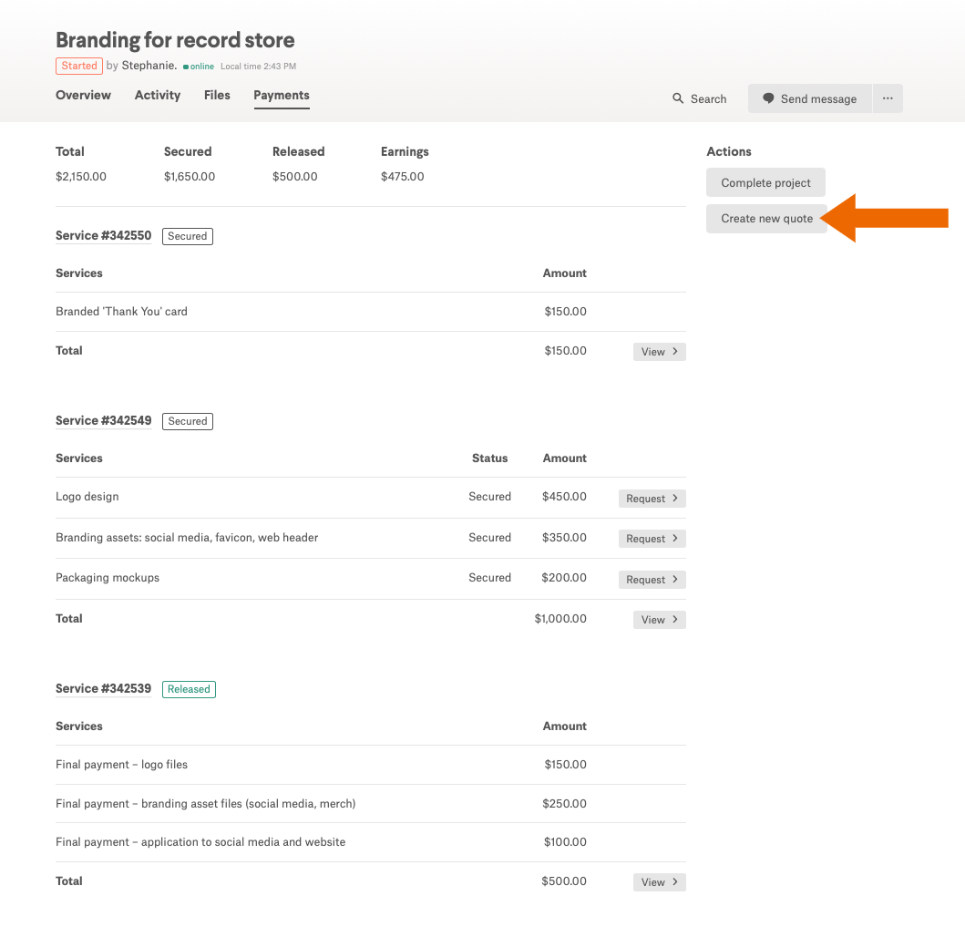View the $1,000.00 total service
Screen dimensions: 965x927
659,620
